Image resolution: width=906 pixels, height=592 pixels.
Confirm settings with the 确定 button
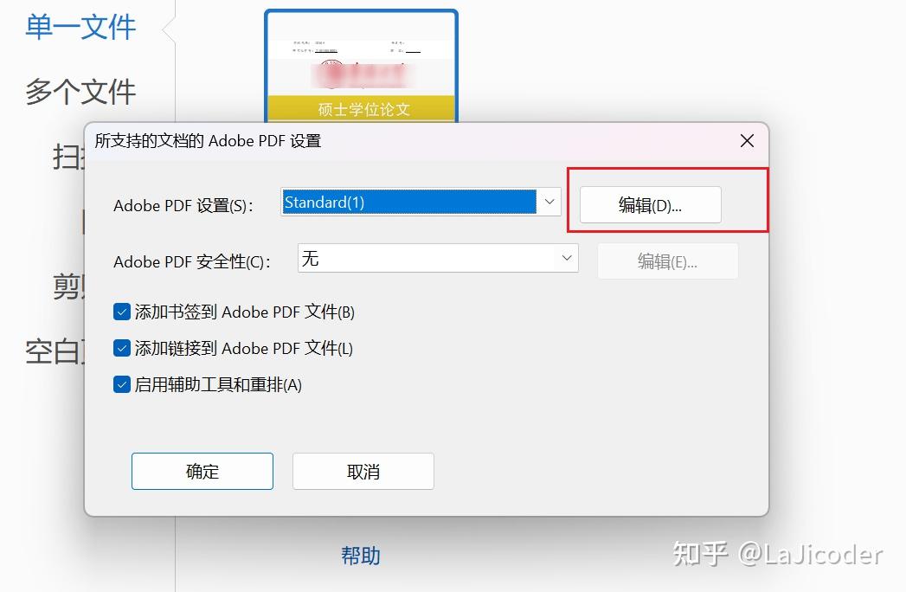point(202,471)
